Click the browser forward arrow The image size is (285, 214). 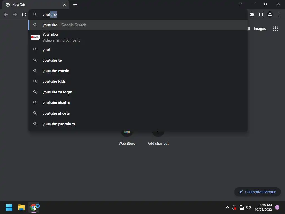tap(15, 14)
